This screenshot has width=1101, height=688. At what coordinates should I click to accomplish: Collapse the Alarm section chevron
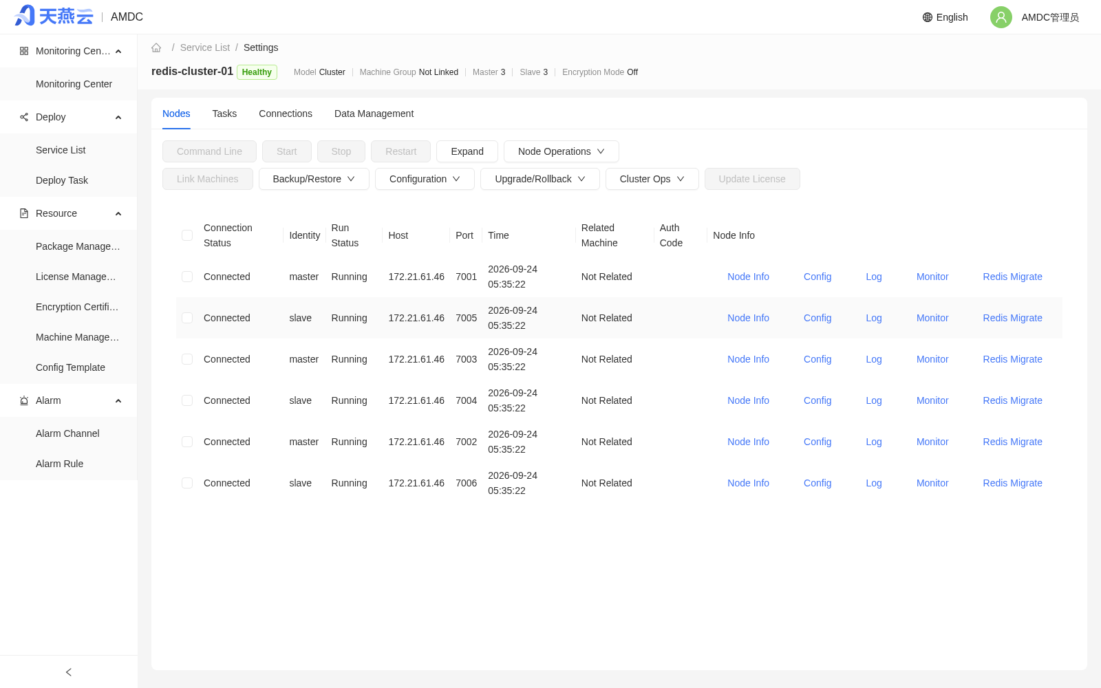[118, 400]
